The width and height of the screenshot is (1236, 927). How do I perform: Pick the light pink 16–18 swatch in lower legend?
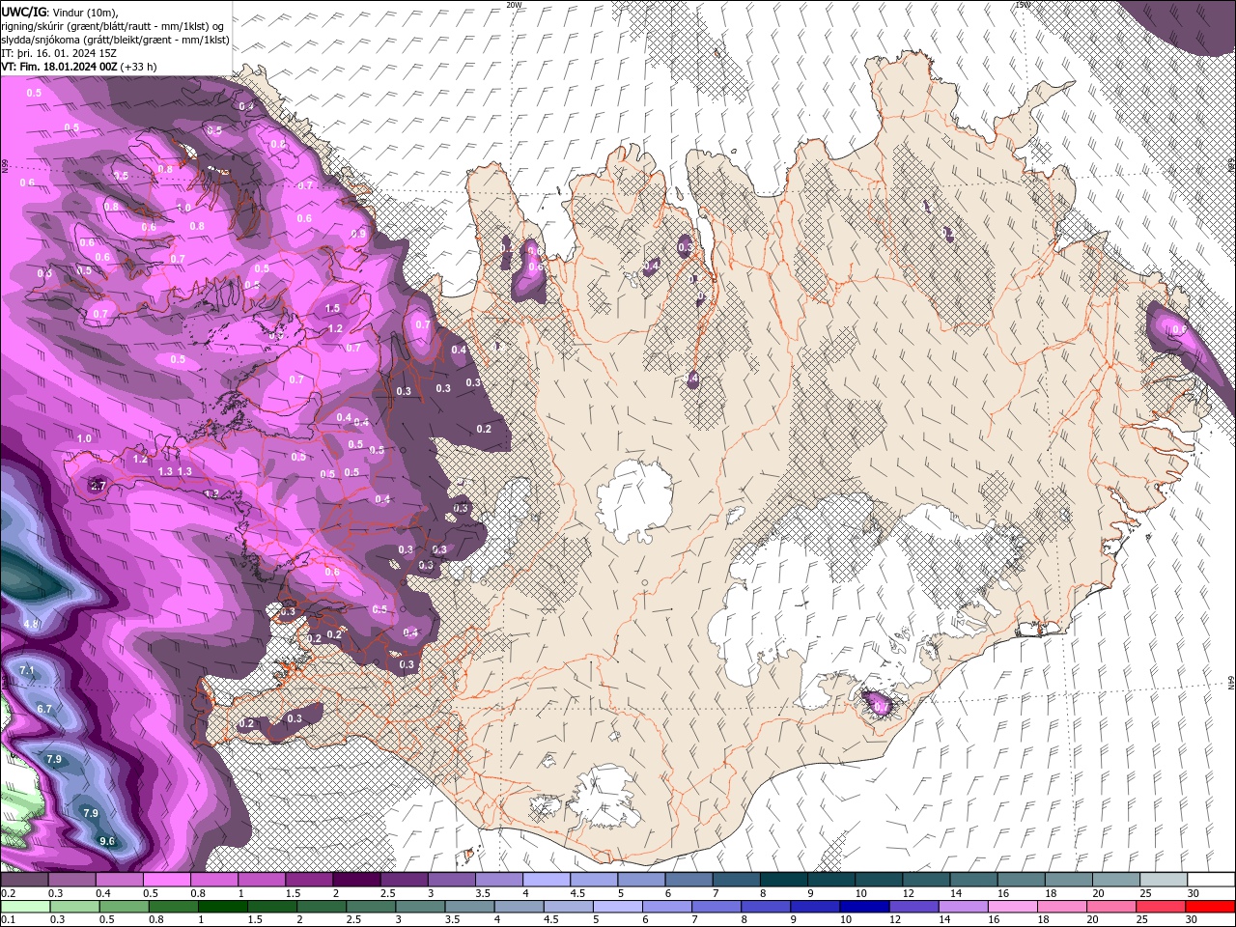pos(1013,907)
